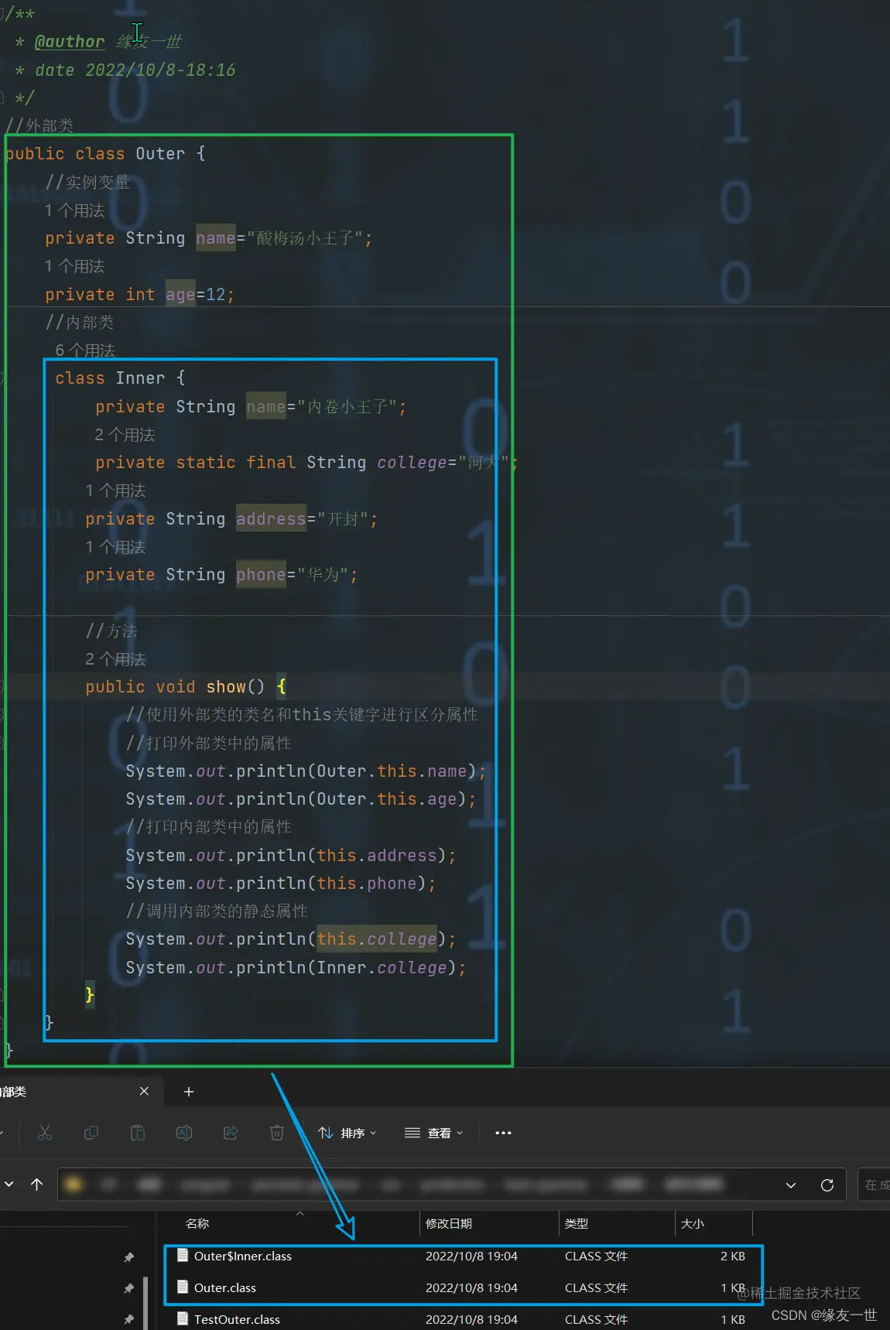Expand recent locations chevron beside up arrow

(x=9, y=1185)
